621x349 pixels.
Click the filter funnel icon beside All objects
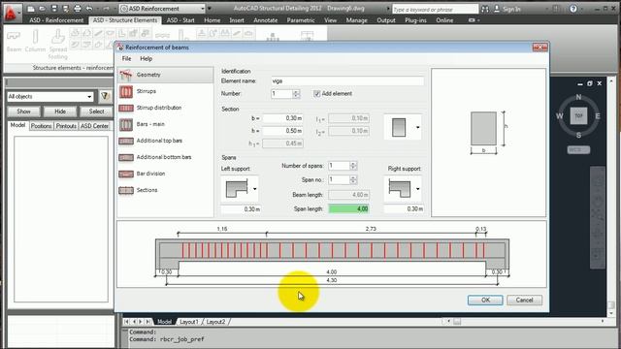pos(105,96)
